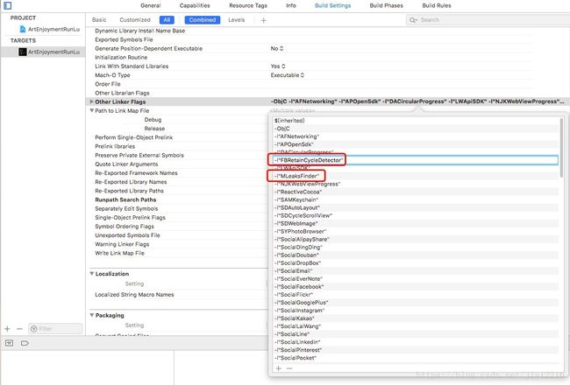Switch to the Capabilities tab
Viewport: 570px width, 385px height.
click(194, 5)
